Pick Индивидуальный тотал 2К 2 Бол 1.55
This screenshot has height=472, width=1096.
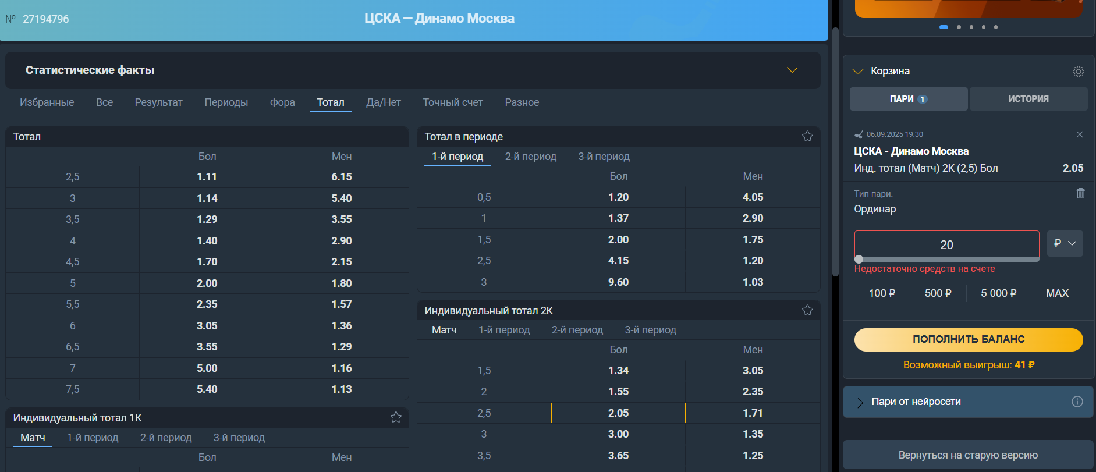(x=618, y=392)
